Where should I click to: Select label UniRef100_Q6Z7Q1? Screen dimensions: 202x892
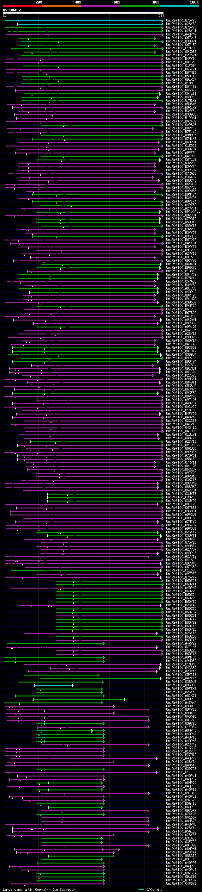(x=181, y=490)
